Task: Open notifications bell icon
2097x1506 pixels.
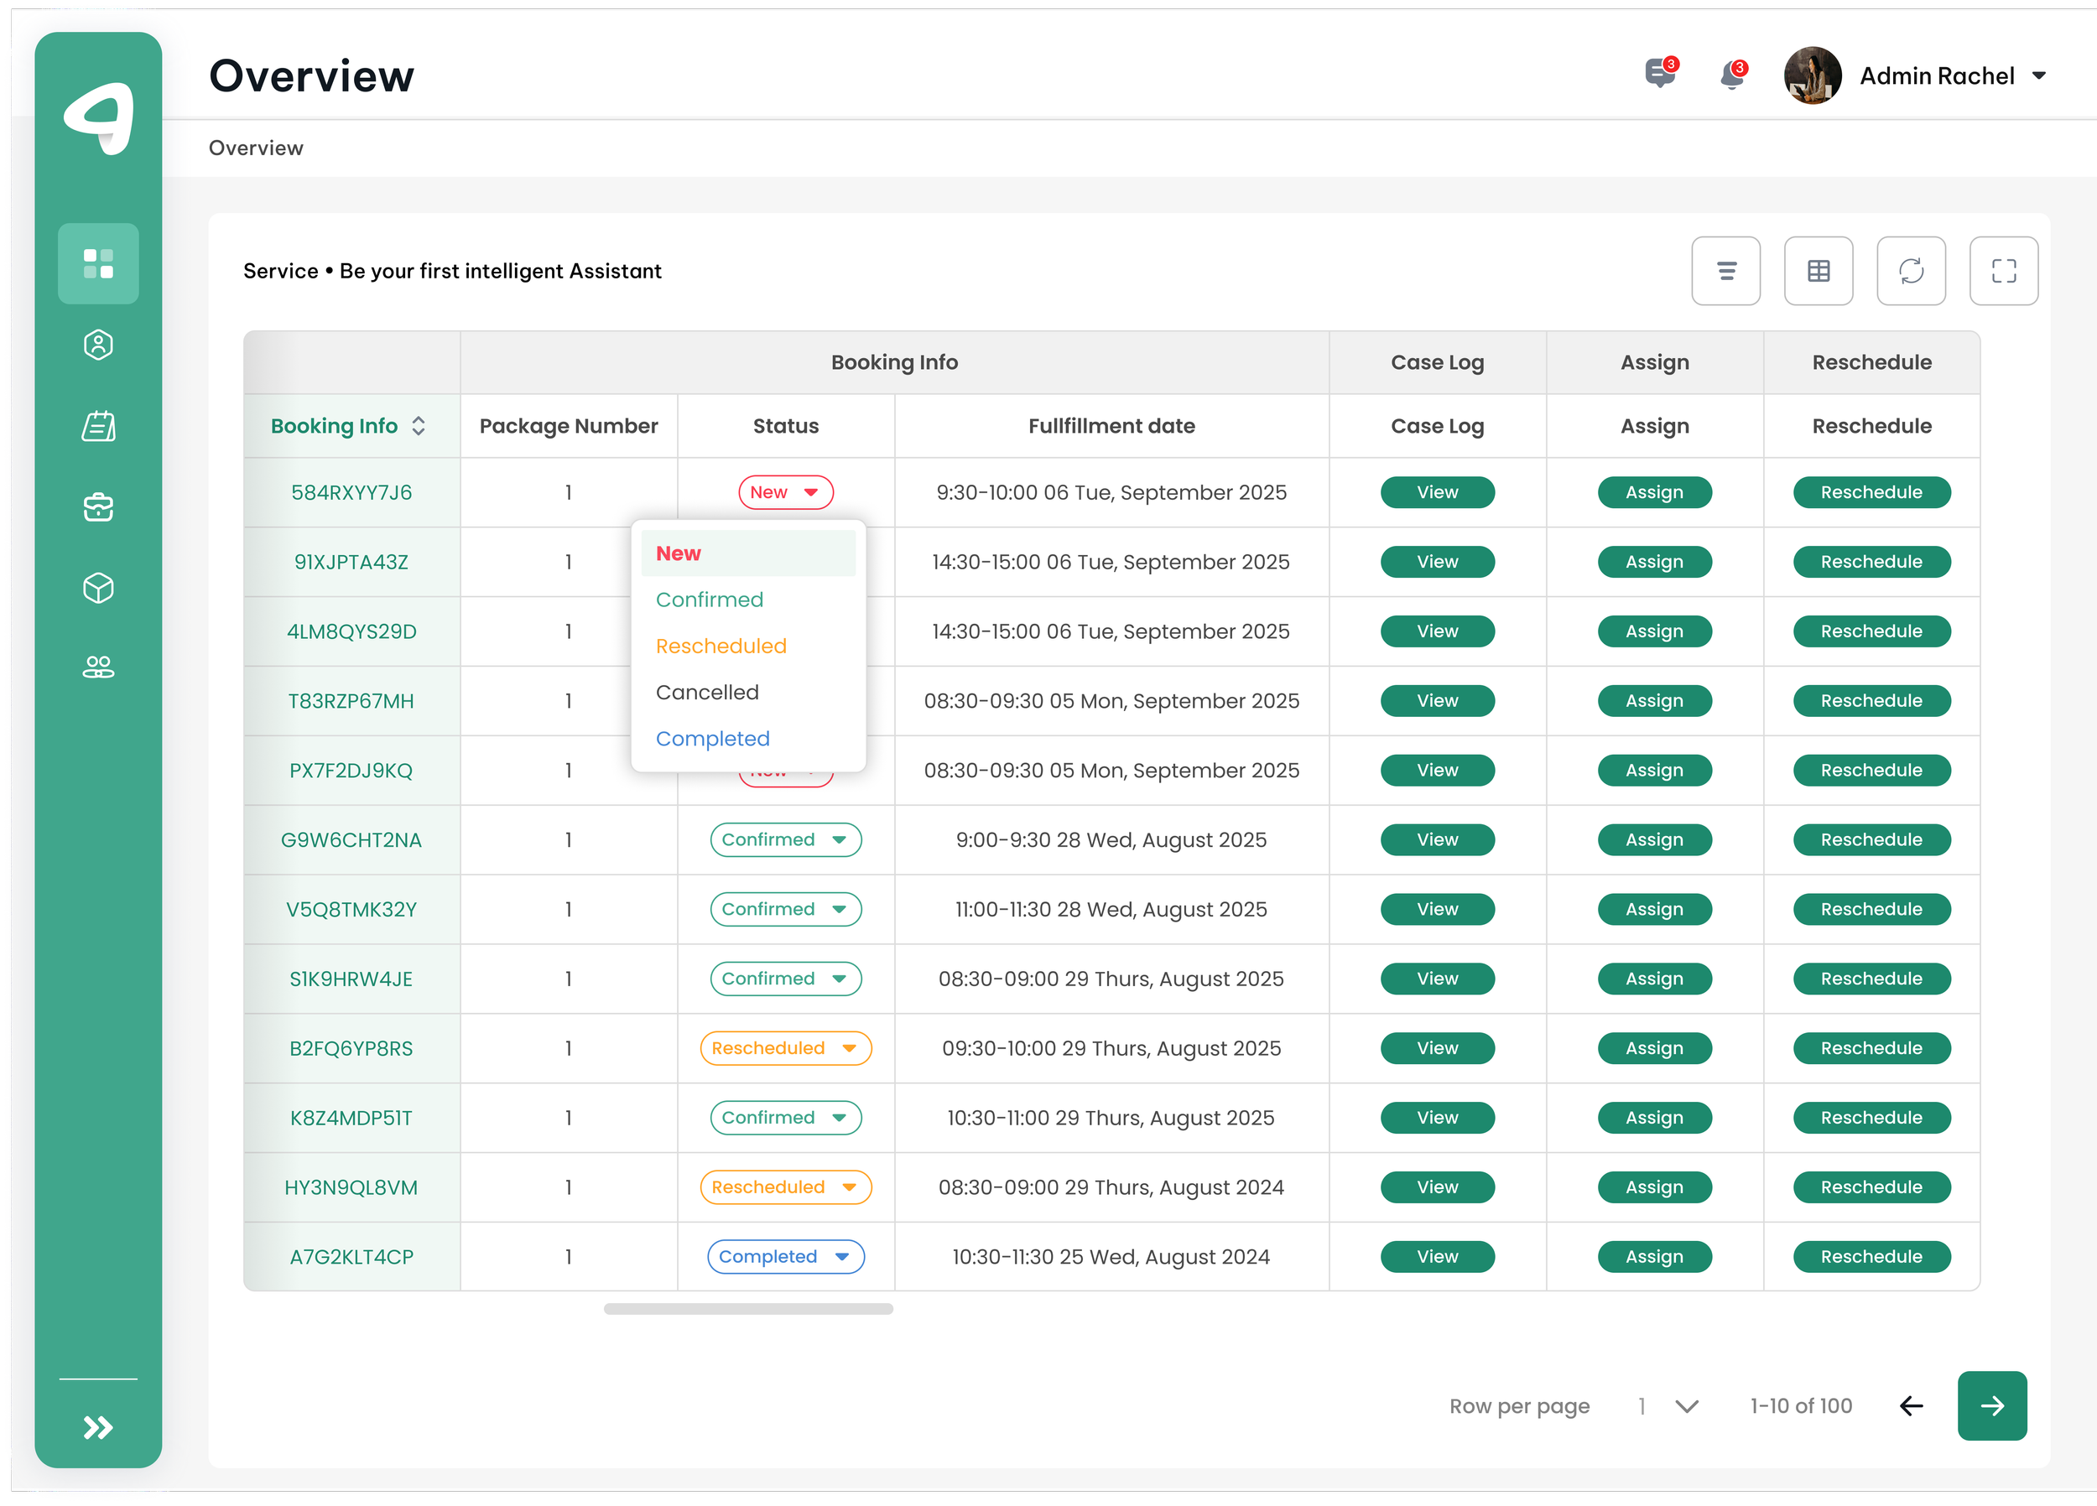Action: [x=1732, y=75]
